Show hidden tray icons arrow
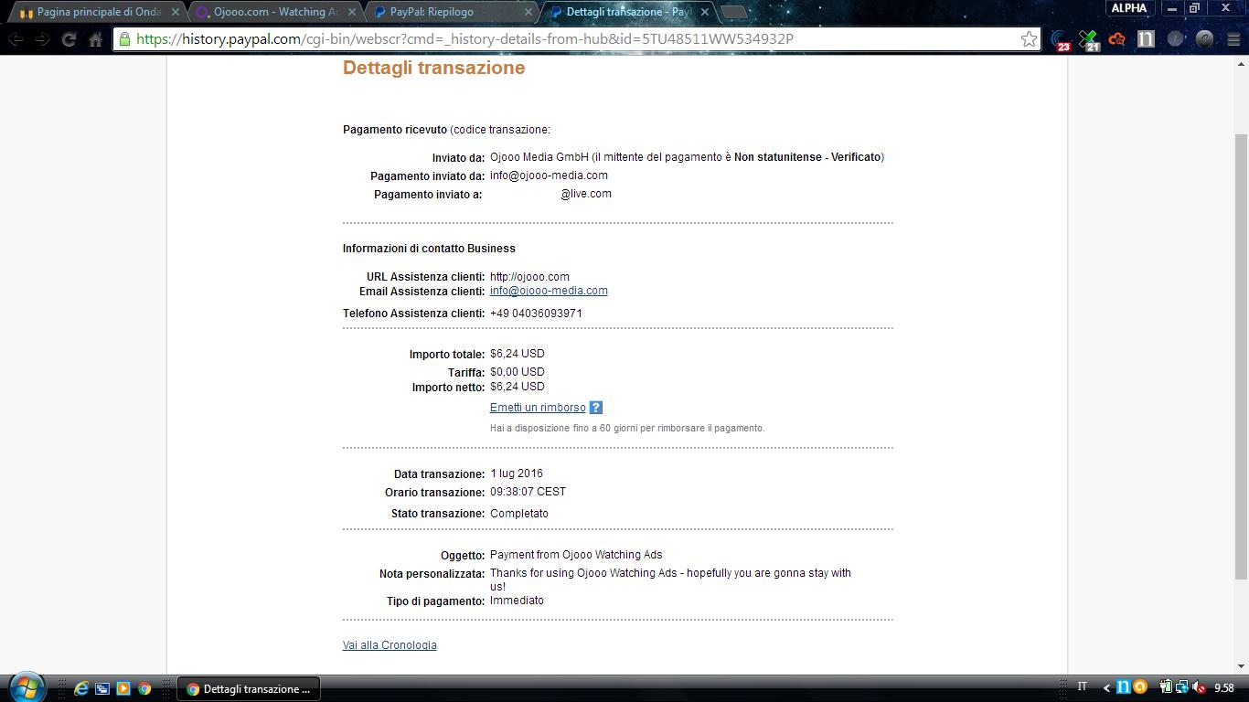Screen dimensions: 1249x702 (x=1107, y=688)
